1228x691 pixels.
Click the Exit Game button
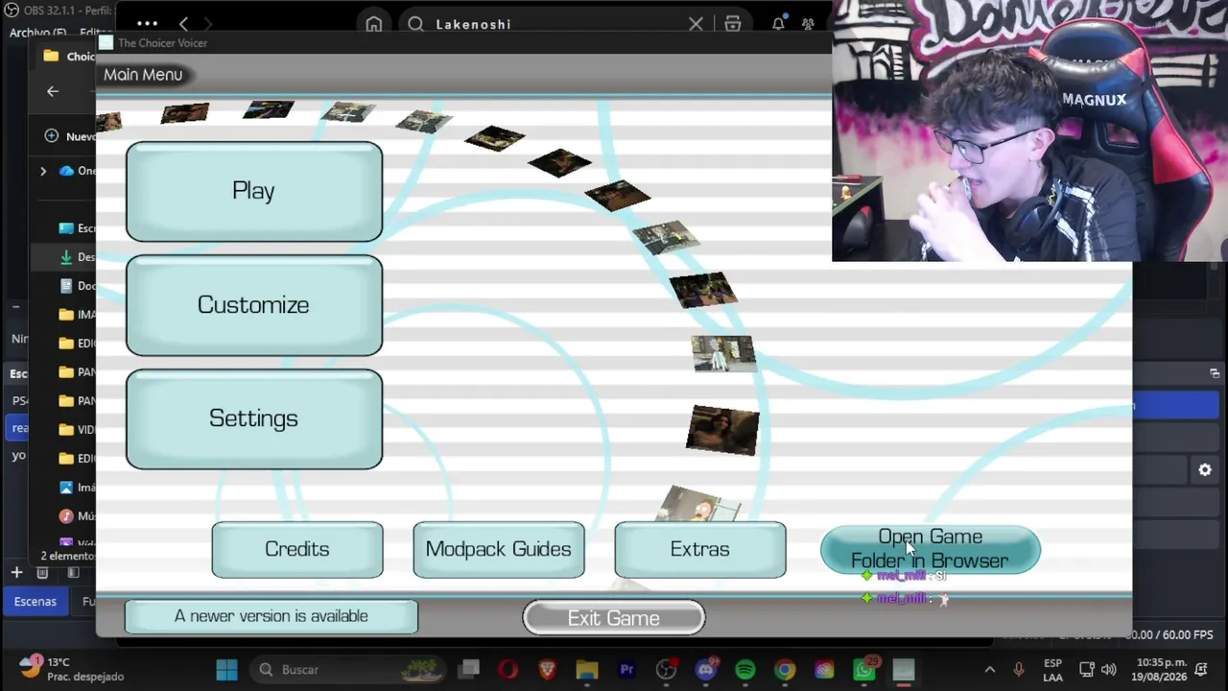(x=614, y=618)
